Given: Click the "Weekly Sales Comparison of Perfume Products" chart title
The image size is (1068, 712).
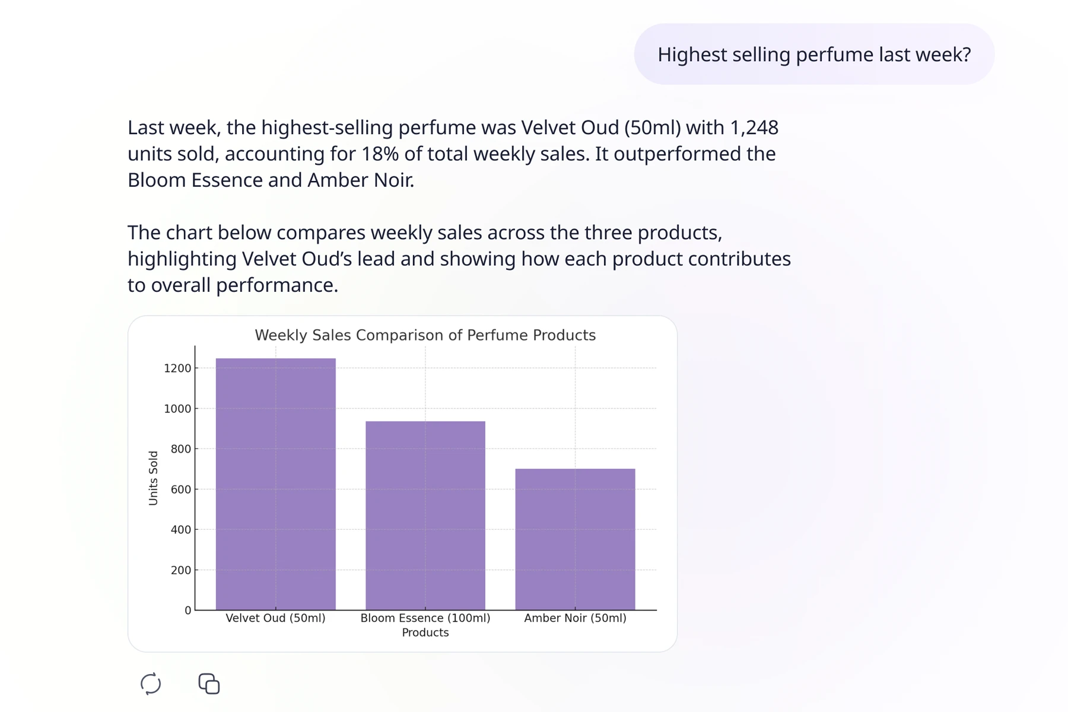Looking at the screenshot, I should 425,335.
